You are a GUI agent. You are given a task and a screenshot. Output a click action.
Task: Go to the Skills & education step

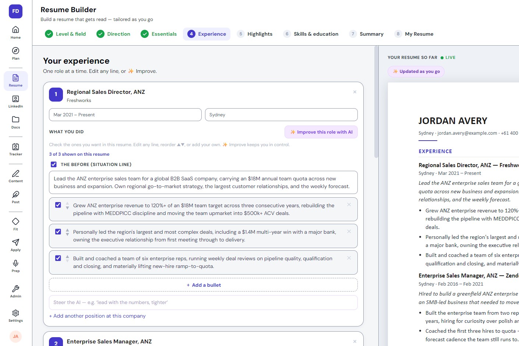[311, 34]
